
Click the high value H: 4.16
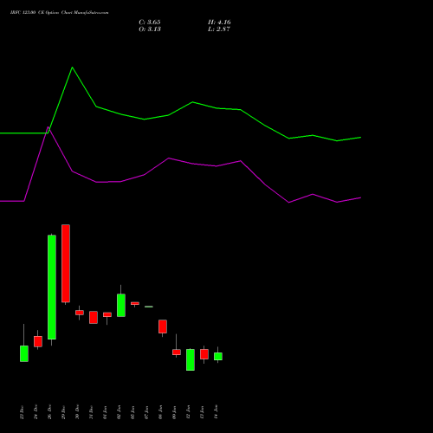219,23
